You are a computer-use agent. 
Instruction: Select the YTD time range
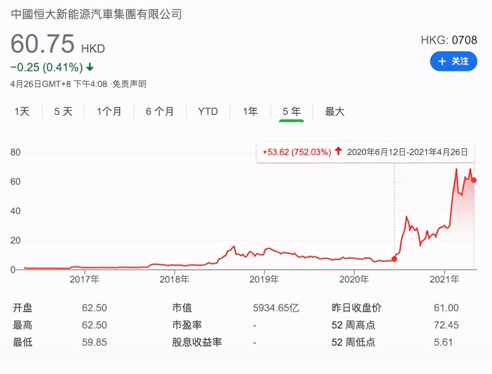point(207,111)
